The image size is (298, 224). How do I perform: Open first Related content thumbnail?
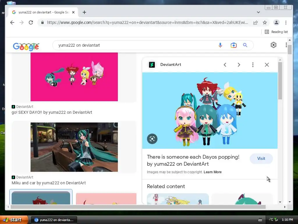click(178, 199)
